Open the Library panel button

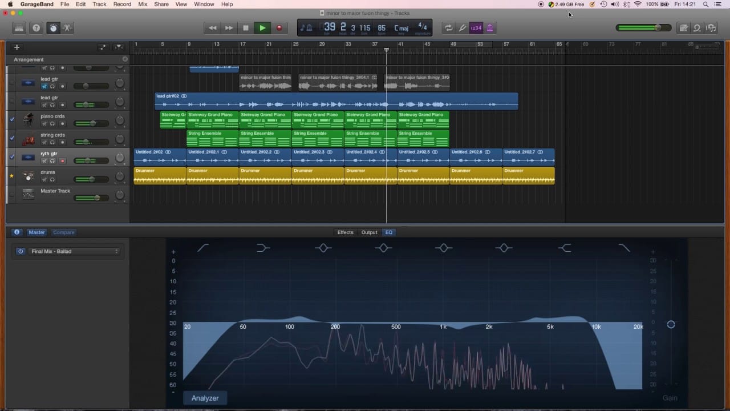click(x=19, y=28)
